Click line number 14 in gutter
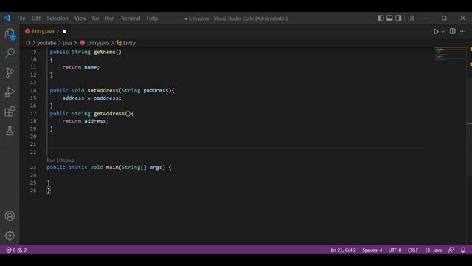This screenshot has width=472, height=266. click(x=33, y=90)
